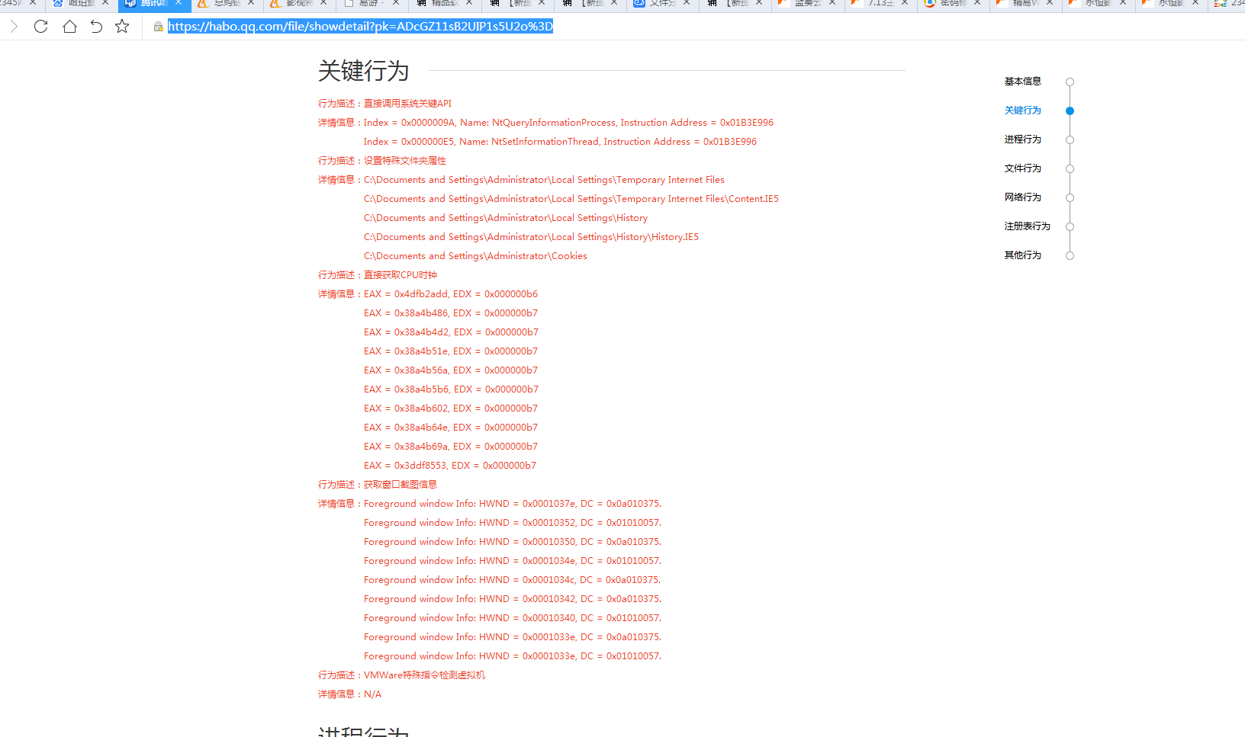Bookmark this page with the star icon

coord(122,27)
